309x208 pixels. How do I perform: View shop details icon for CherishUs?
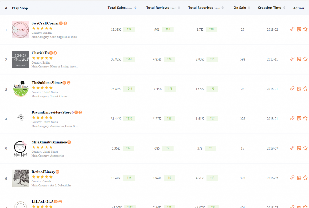pyautogui.click(x=299, y=59)
